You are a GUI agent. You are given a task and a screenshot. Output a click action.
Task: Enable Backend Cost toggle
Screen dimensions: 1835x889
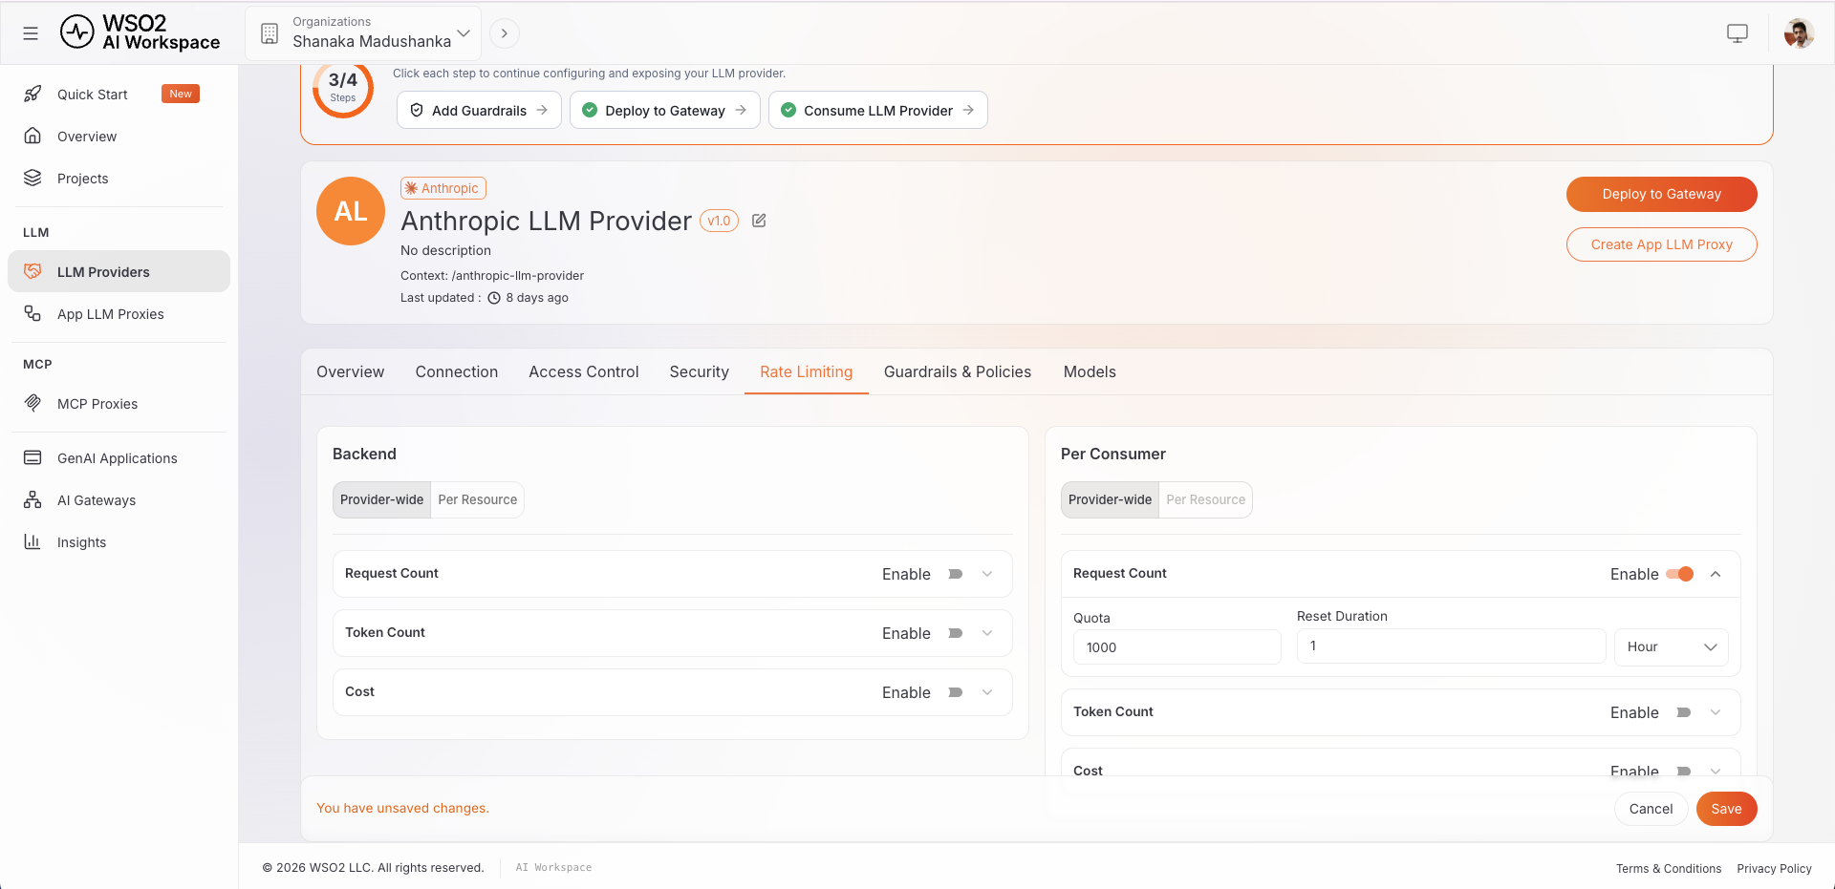point(955,692)
